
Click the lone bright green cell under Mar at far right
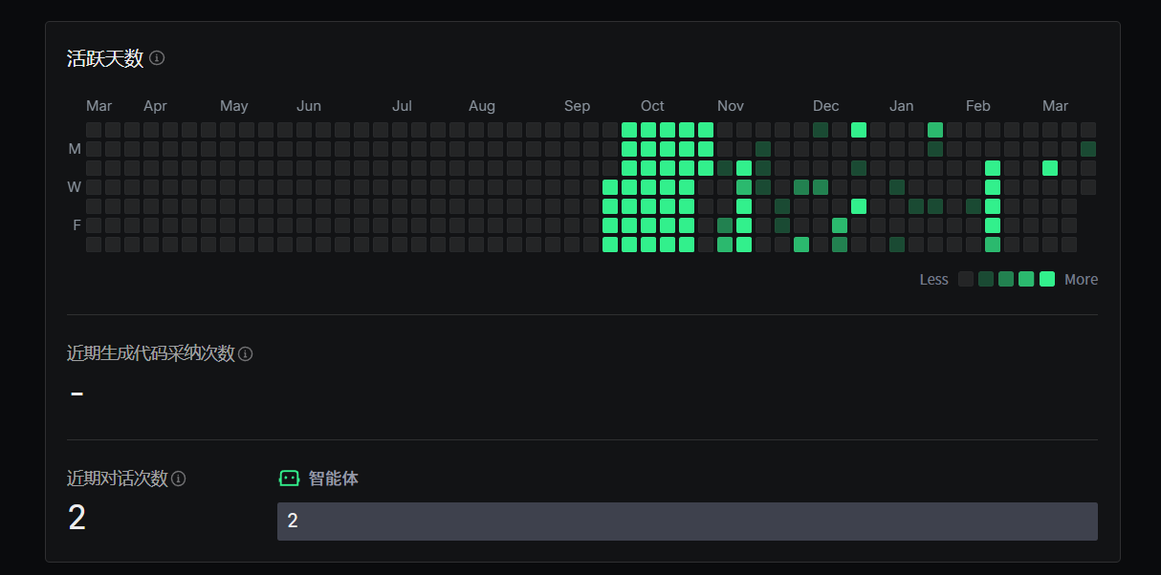click(1050, 168)
